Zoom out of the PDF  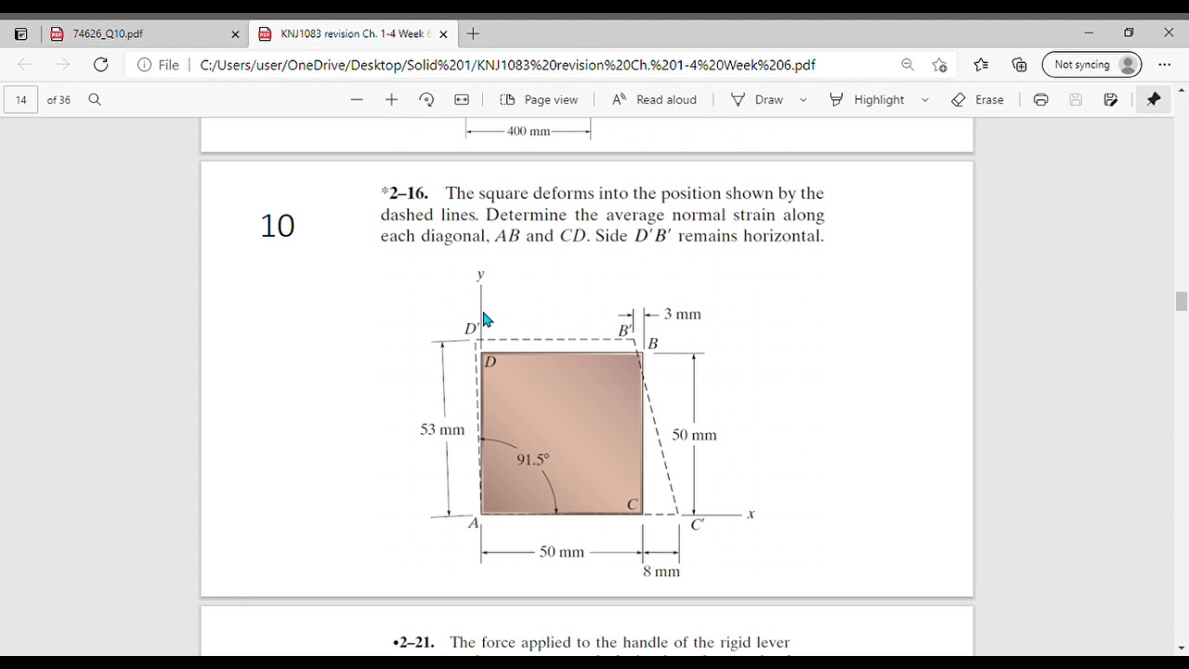(x=357, y=99)
